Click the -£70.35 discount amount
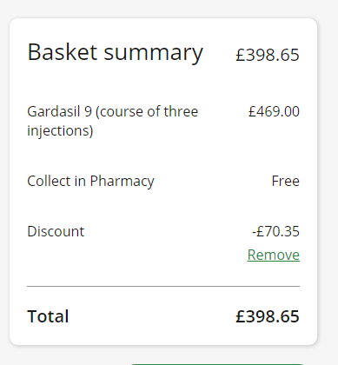This screenshot has width=338, height=365. tap(275, 231)
